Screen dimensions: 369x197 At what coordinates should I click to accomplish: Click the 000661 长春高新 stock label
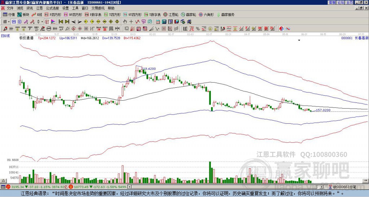[x=355, y=38]
